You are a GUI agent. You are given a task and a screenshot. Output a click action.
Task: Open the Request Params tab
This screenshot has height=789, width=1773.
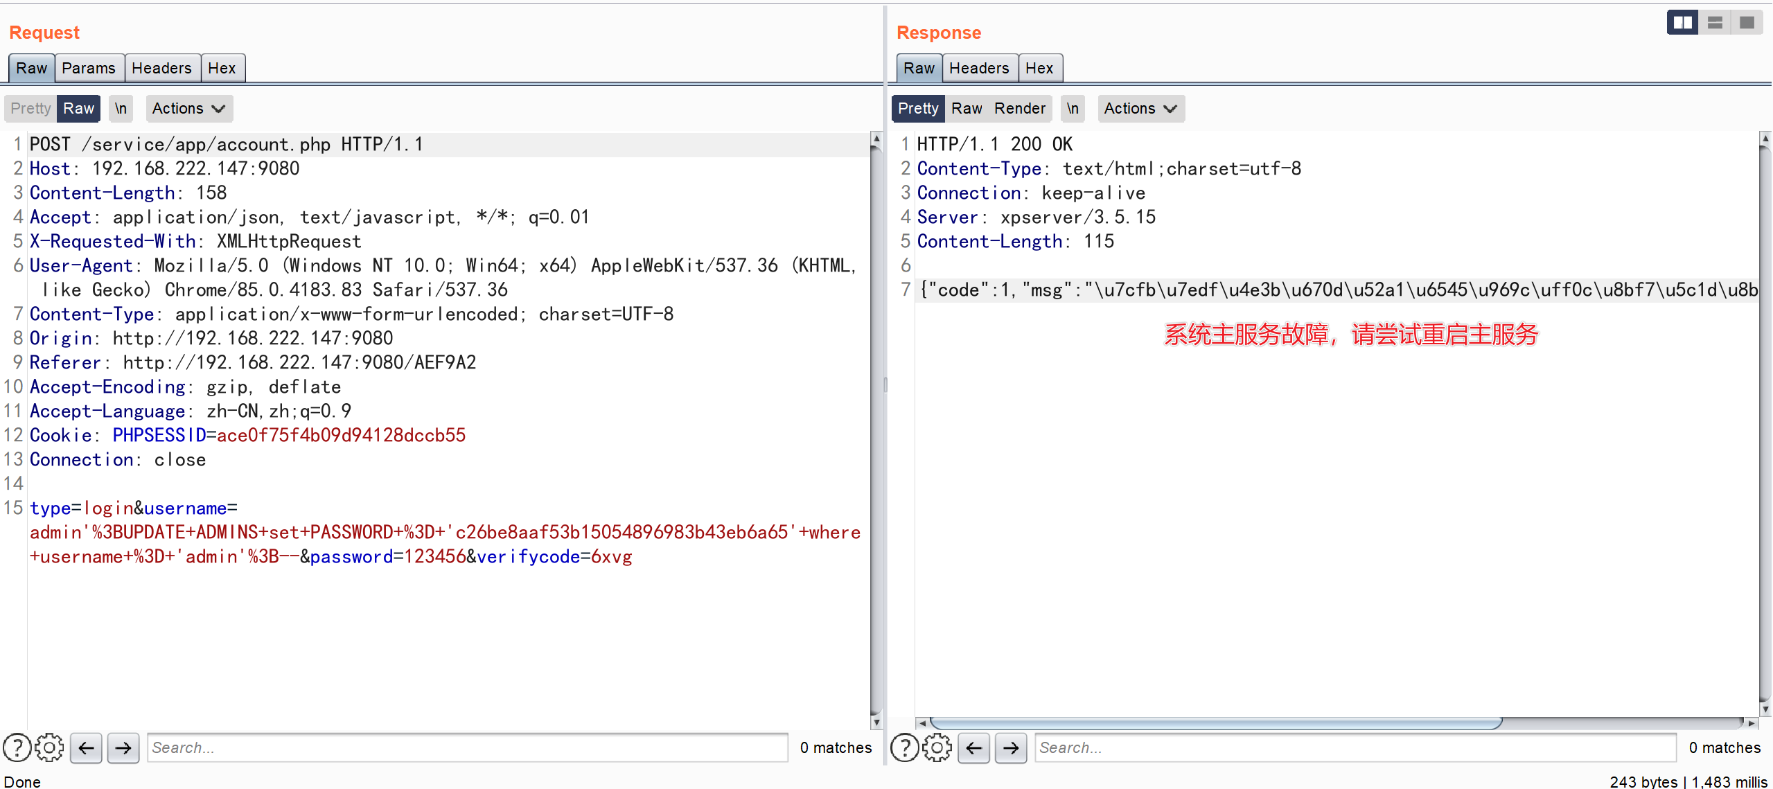pyautogui.click(x=89, y=68)
